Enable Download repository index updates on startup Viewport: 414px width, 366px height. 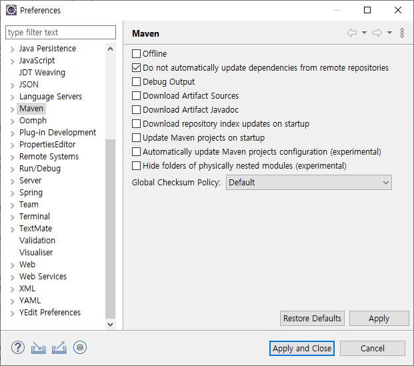136,123
